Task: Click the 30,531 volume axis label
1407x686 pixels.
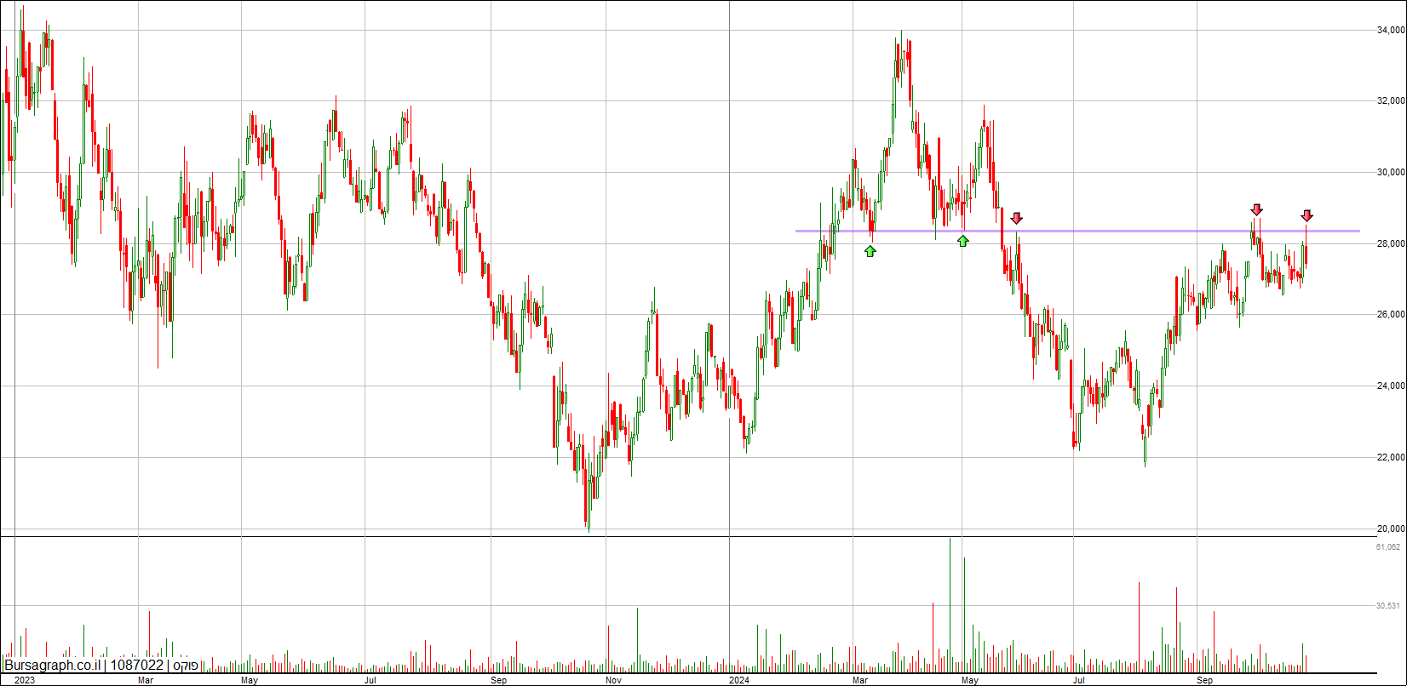Action: [x=1388, y=606]
